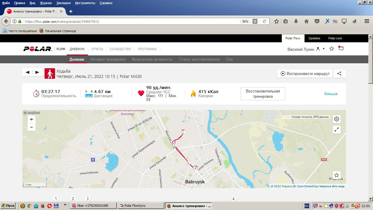Open Windows Пуск start button
Screen dimensions: 373x210
click(x=8, y=206)
